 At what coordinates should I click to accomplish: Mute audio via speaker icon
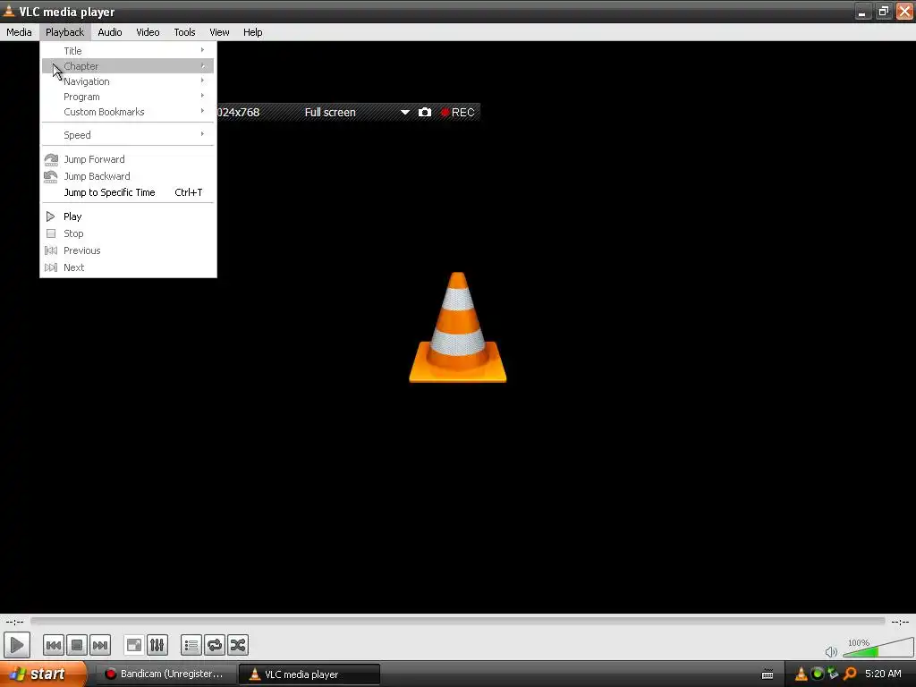click(x=831, y=651)
